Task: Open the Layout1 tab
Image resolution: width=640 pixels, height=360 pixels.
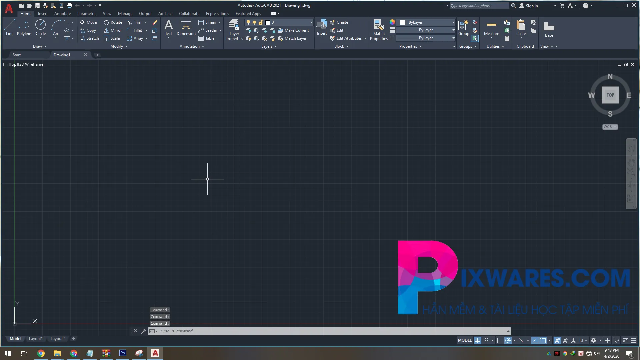Action: pos(36,339)
